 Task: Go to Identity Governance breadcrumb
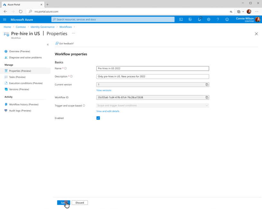pyautogui.click(x=42, y=27)
